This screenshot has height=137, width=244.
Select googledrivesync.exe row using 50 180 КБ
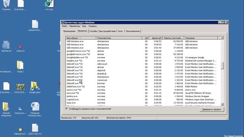tap(143, 54)
